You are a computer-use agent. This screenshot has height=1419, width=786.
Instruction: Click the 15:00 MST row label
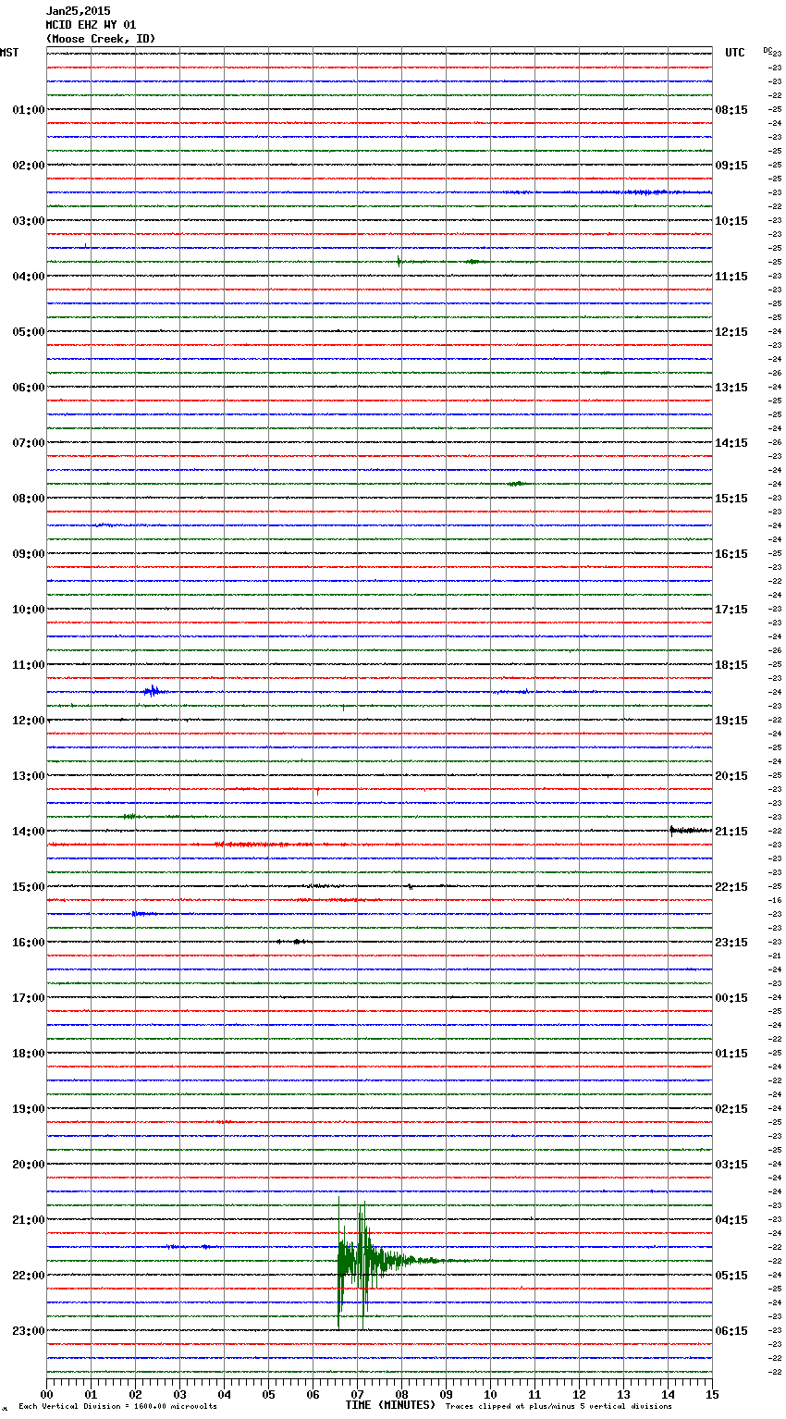pyautogui.click(x=28, y=887)
